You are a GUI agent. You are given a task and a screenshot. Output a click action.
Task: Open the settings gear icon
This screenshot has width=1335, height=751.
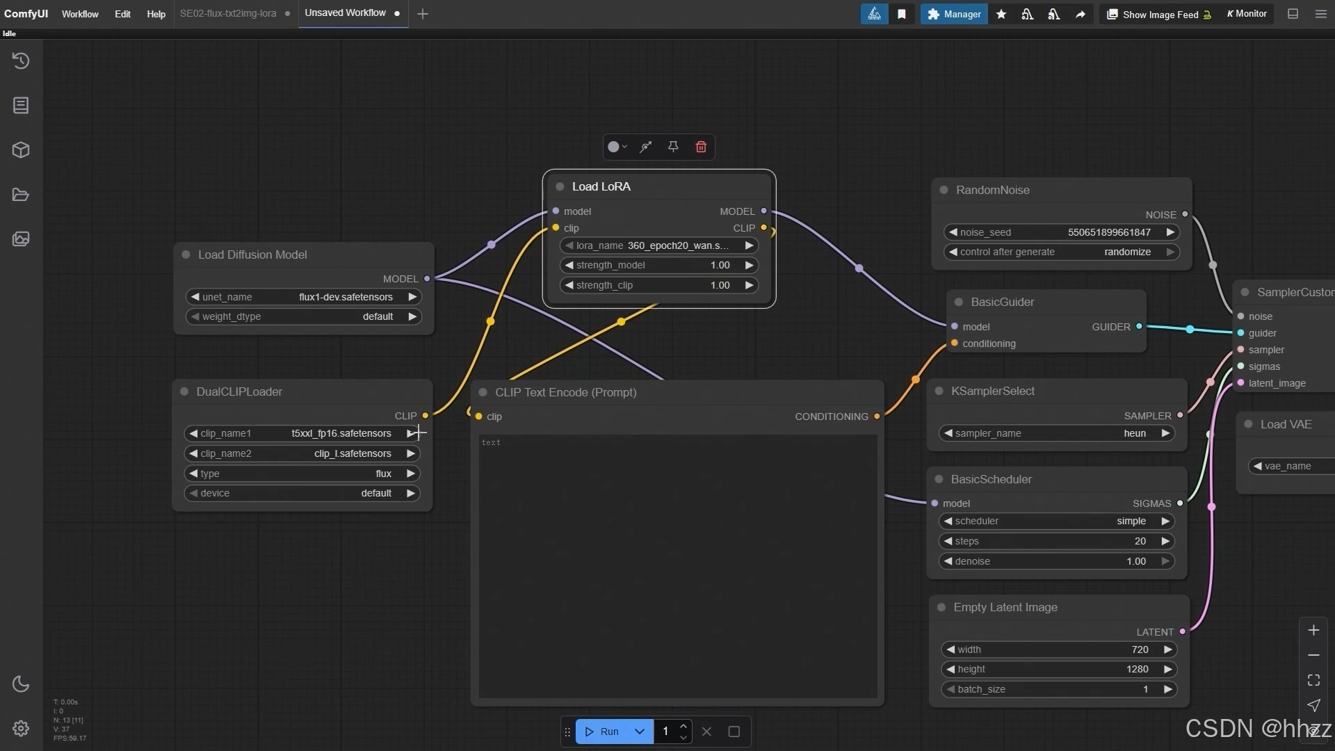[21, 728]
